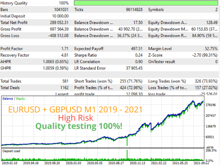Screen dimensions: 220x165
Task: Click the 2020.01.03 date on the time axis
Action: tap(73, 163)
